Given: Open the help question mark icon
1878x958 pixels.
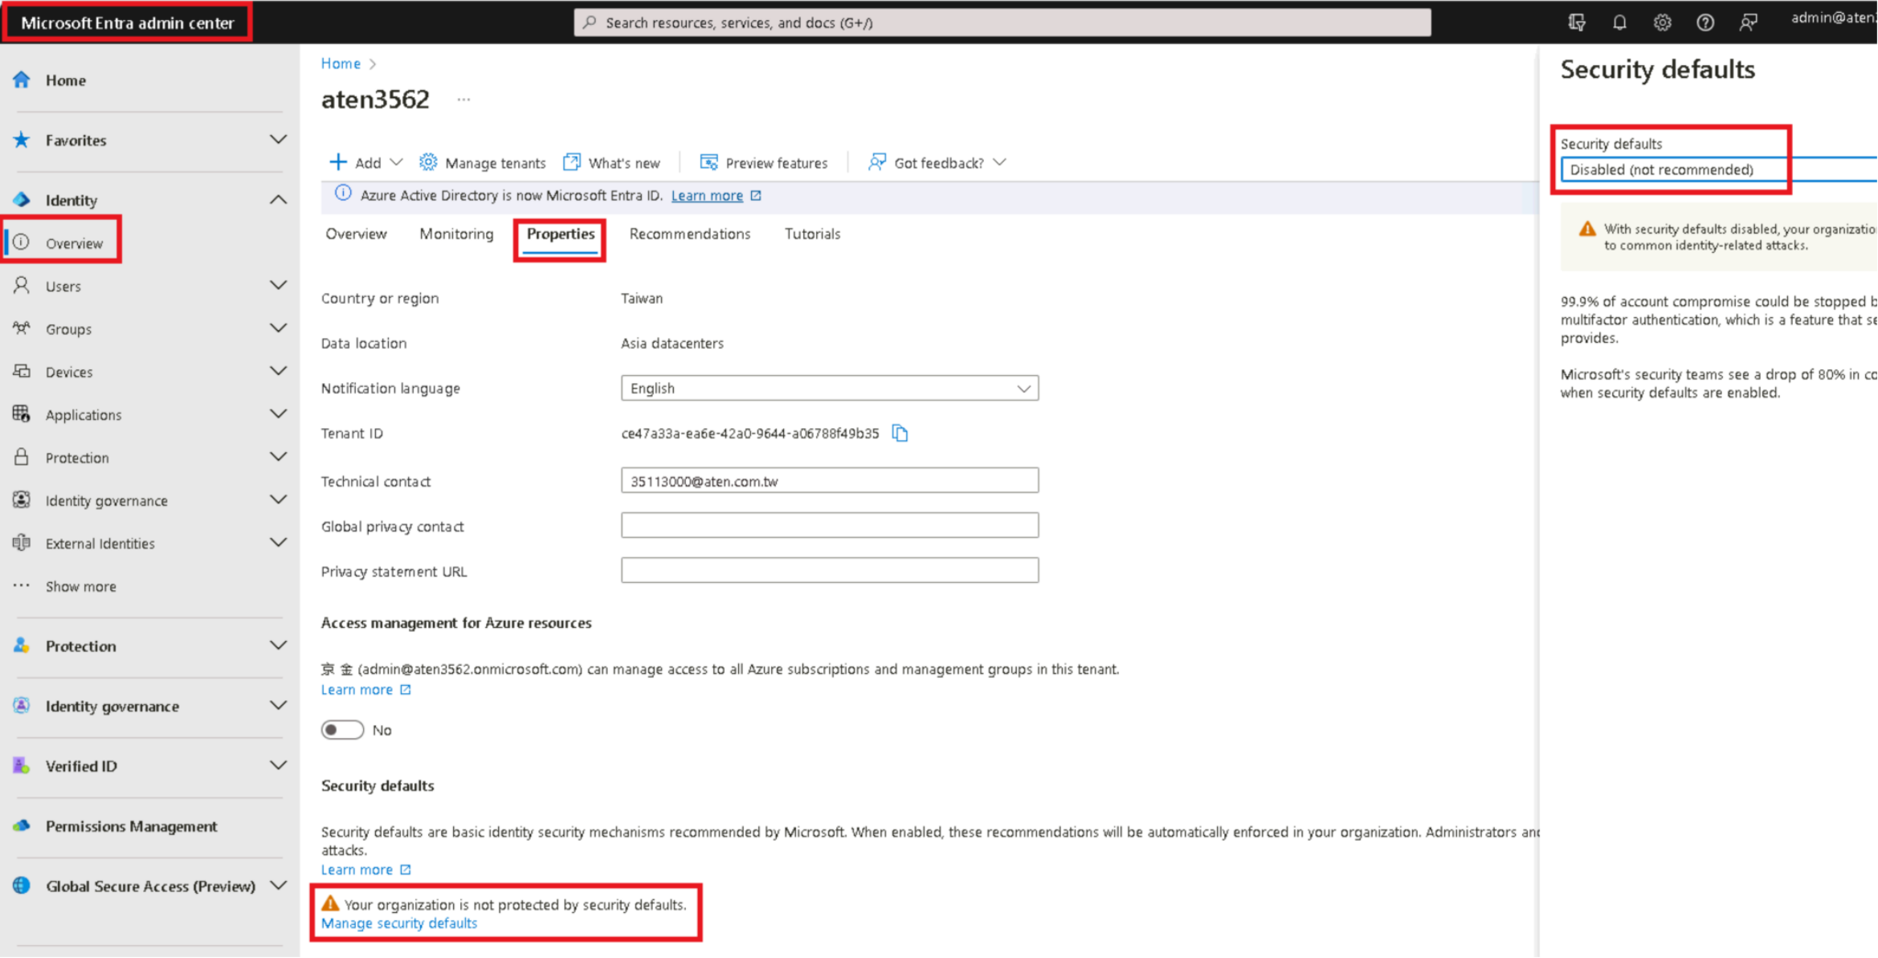Looking at the screenshot, I should click(1704, 22).
